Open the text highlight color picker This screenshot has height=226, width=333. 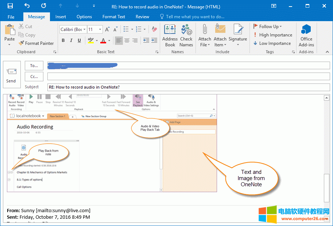coord(96,40)
